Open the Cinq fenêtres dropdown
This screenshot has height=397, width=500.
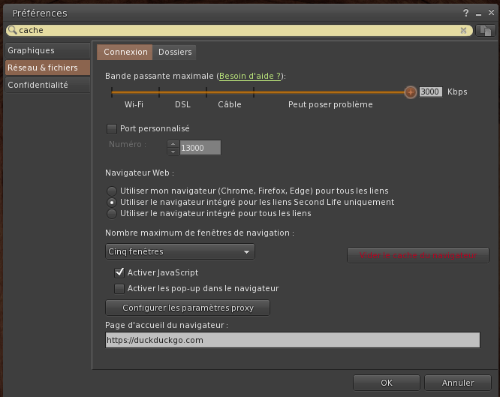click(179, 252)
